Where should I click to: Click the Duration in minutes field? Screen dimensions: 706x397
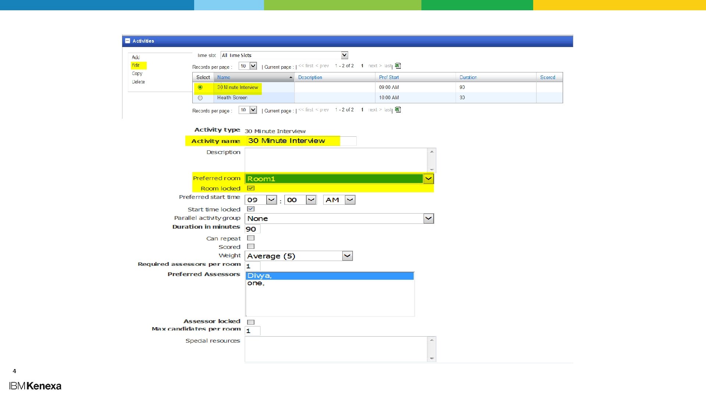(x=252, y=229)
